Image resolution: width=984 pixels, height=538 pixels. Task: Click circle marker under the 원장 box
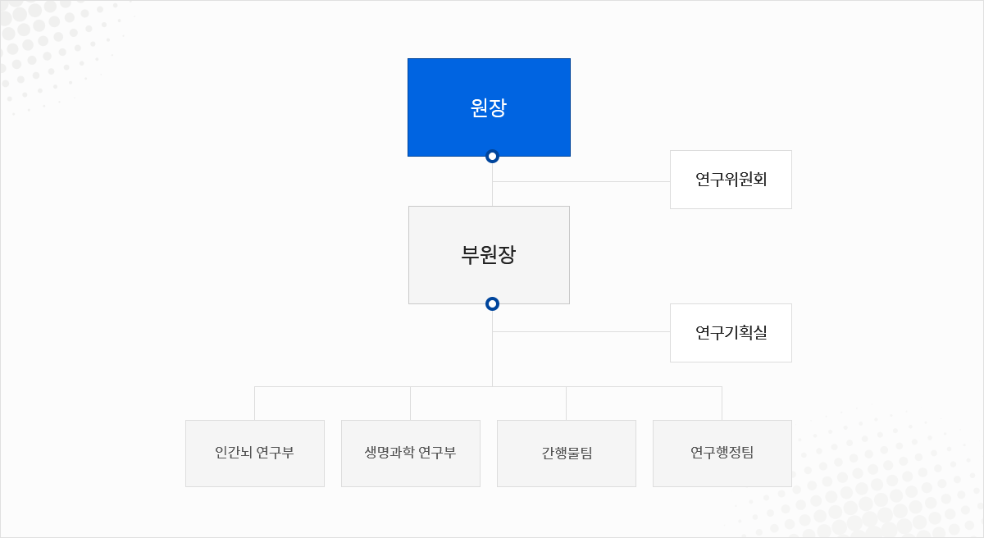tap(492, 156)
